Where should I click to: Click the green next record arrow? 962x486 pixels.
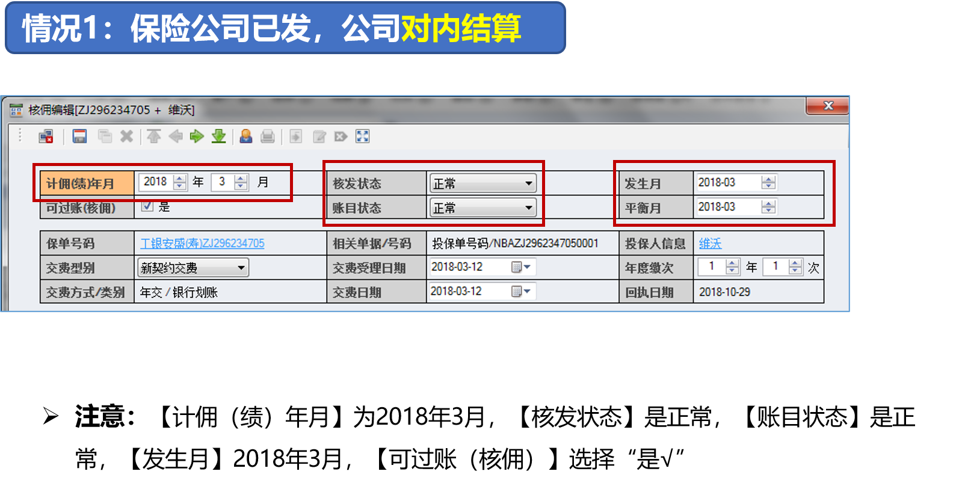[x=197, y=137]
